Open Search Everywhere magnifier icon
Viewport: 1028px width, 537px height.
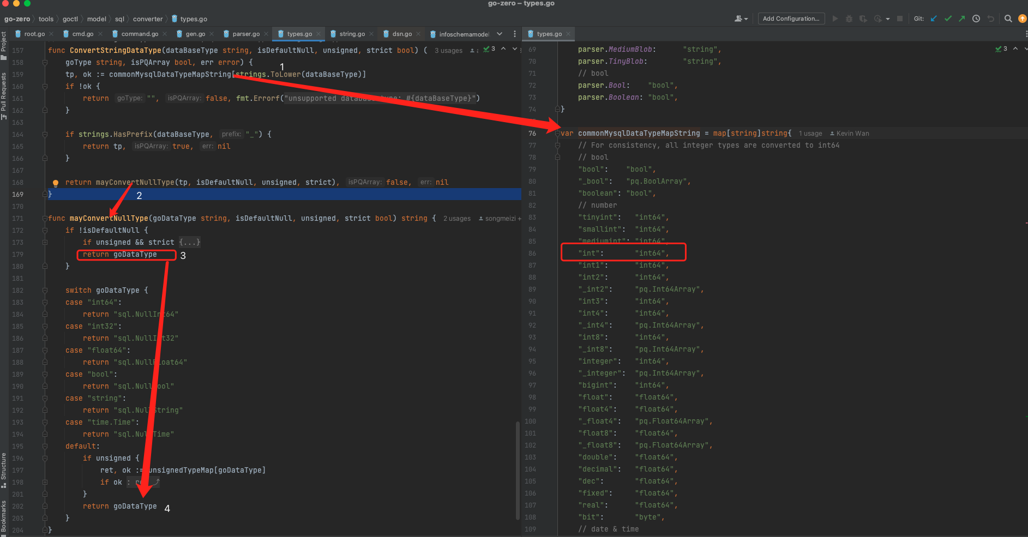1008,19
